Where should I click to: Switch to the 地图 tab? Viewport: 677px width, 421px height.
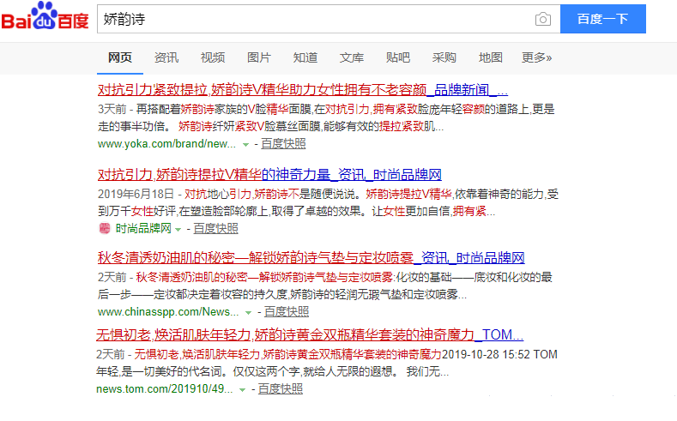[x=491, y=57]
